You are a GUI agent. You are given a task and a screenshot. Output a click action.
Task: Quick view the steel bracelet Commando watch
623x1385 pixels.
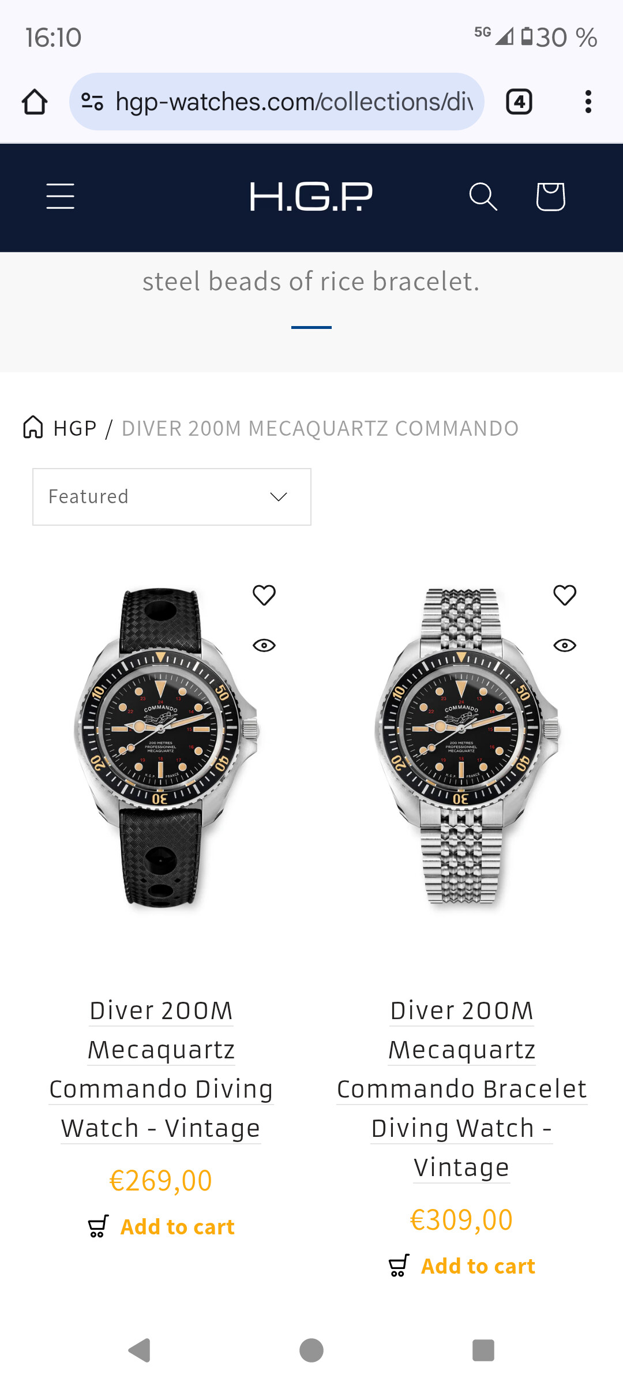point(565,645)
